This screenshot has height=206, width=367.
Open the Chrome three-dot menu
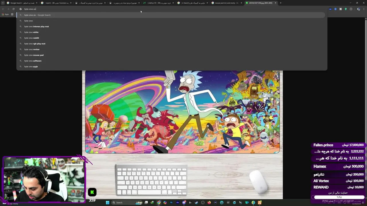(364, 9)
